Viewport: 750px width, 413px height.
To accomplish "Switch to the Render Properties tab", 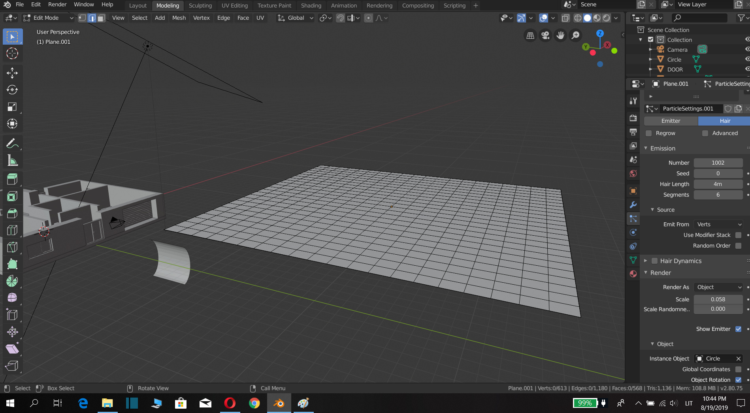I will coord(633,118).
